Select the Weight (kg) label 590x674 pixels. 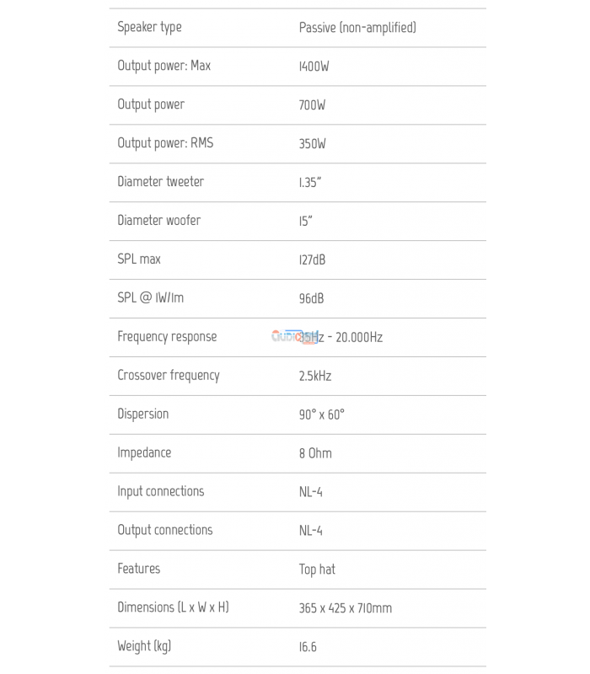(144, 646)
